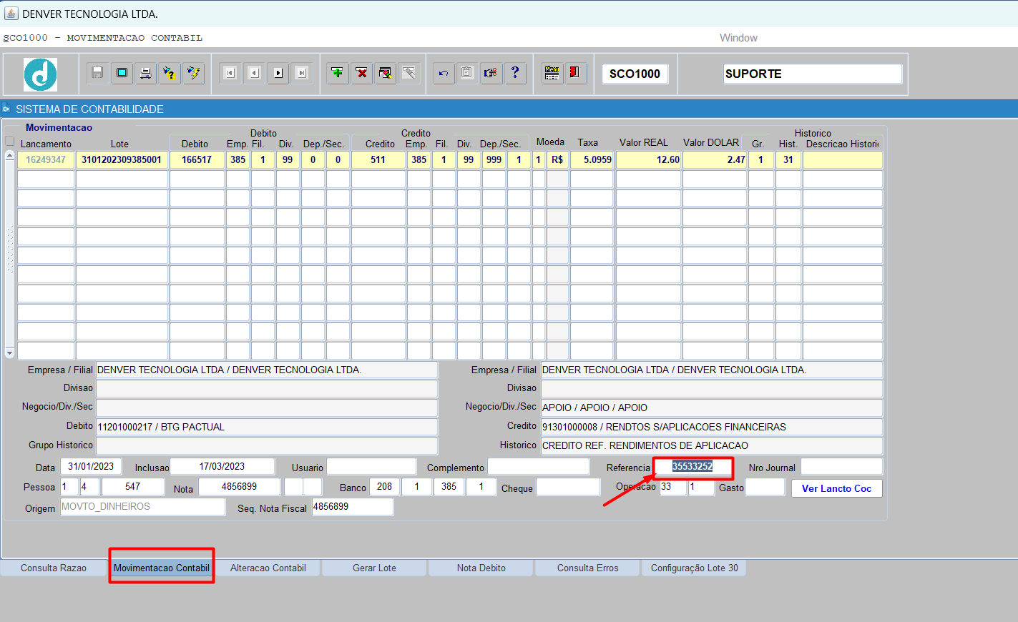The width and height of the screenshot is (1018, 622).
Task: Click the Valor REAL cell 12.60
Action: 649,160
